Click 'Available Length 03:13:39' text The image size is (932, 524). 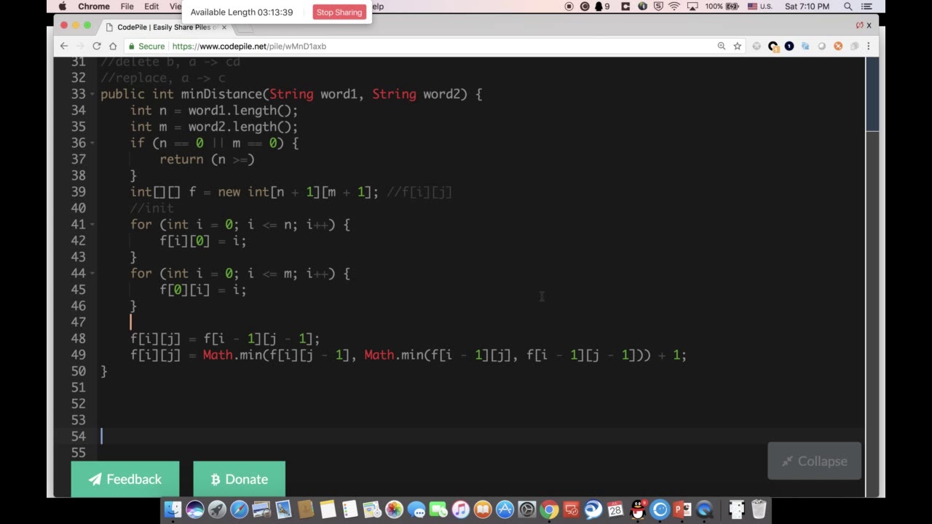(242, 12)
